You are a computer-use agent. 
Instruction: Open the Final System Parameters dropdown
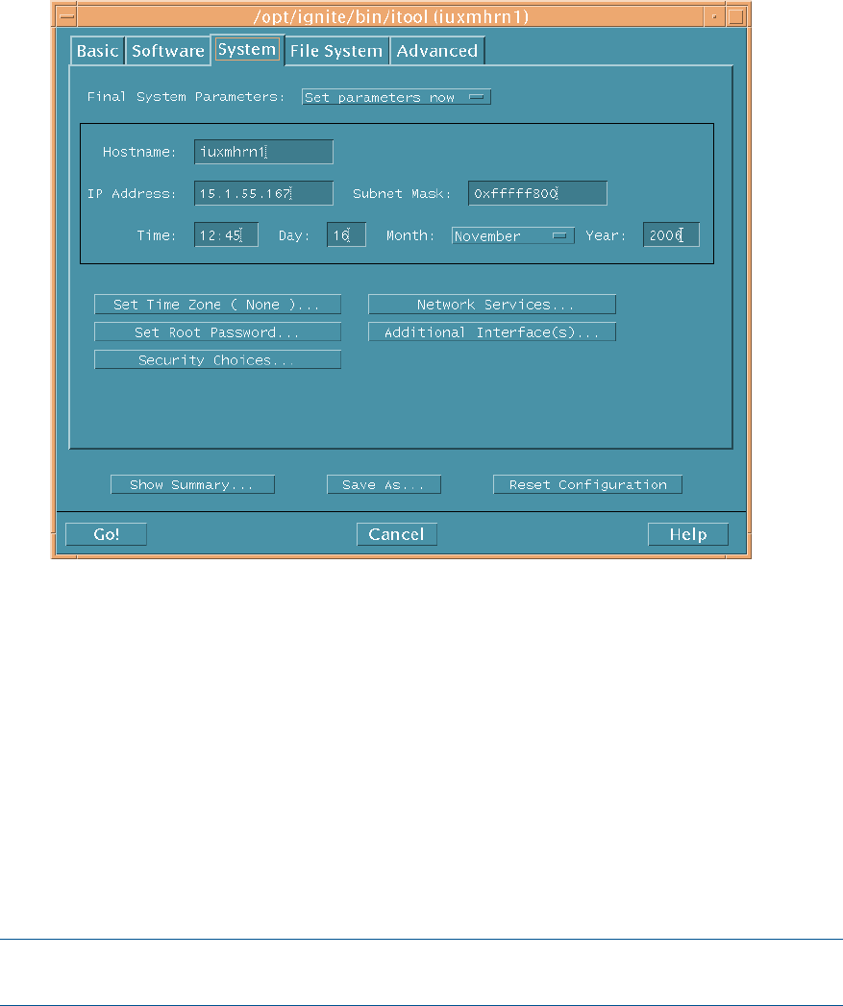click(x=396, y=97)
